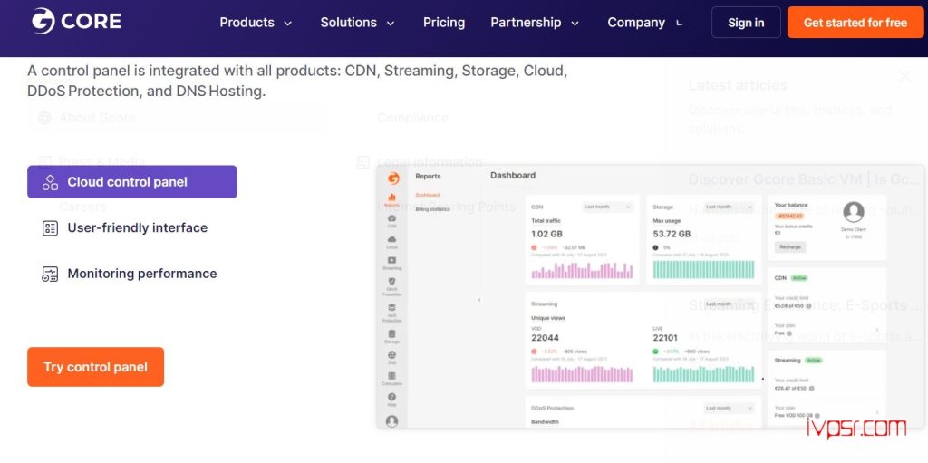The width and height of the screenshot is (928, 463).
Task: Open Streaming in the dashboard sidebar
Action: 391,263
